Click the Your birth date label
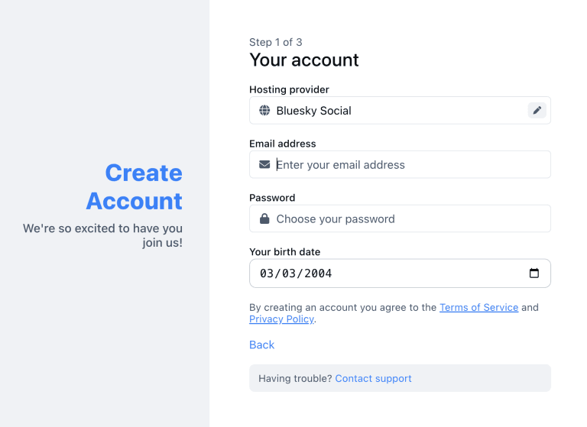This screenshot has width=587, height=427. (x=284, y=252)
